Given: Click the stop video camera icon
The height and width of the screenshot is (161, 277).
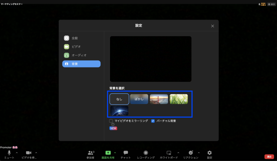Looking at the screenshot, I should tap(29, 153).
